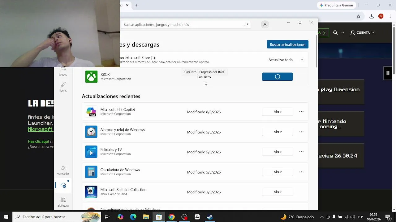Viewport: 396px width, 222px height.
Task: Click the Xbox update progress button
Action: 278,77
